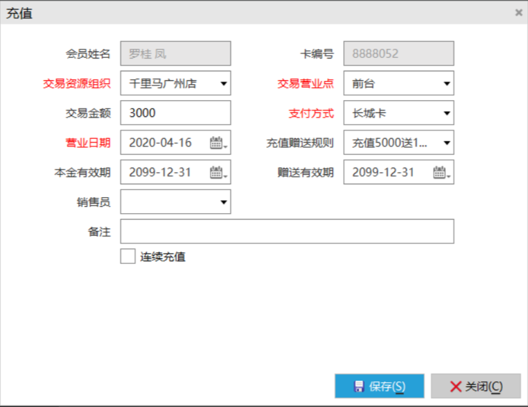Open the 充值赠送规则 dropdown list

pyautogui.click(x=446, y=143)
